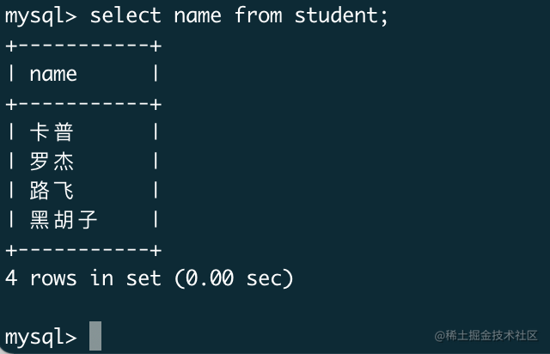Image resolution: width=550 pixels, height=354 pixels.
Task: Click the left pipe beside 黑胡子
Action: (11, 220)
